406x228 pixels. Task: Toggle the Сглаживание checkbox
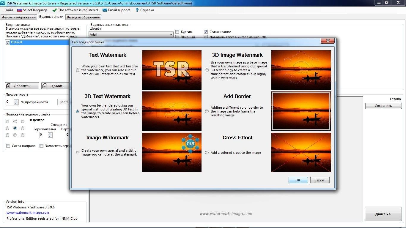point(206,32)
